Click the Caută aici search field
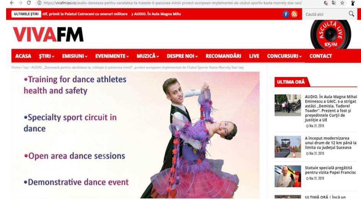 click(325, 14)
